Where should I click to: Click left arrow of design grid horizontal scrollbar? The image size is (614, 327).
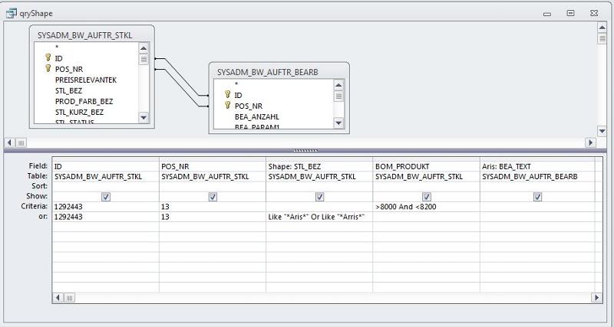point(58,298)
